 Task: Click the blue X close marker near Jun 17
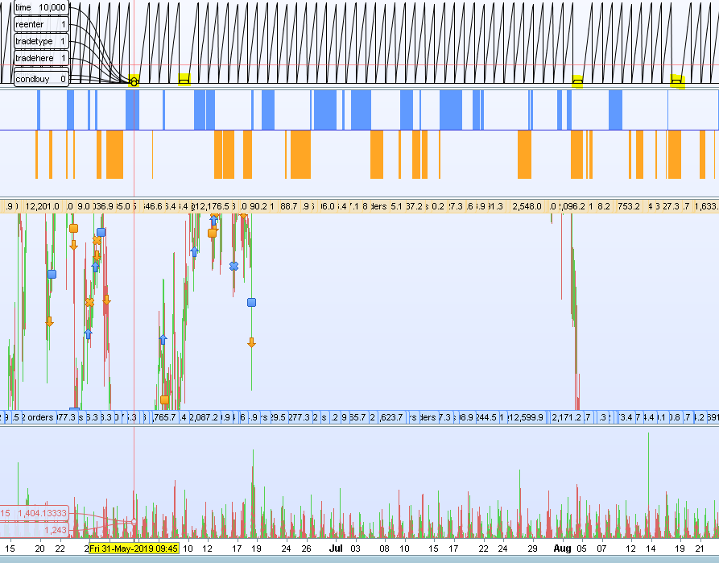(x=233, y=266)
